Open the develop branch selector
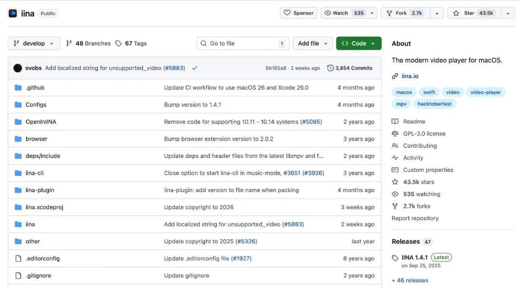The height and width of the screenshot is (288, 520). click(x=34, y=43)
